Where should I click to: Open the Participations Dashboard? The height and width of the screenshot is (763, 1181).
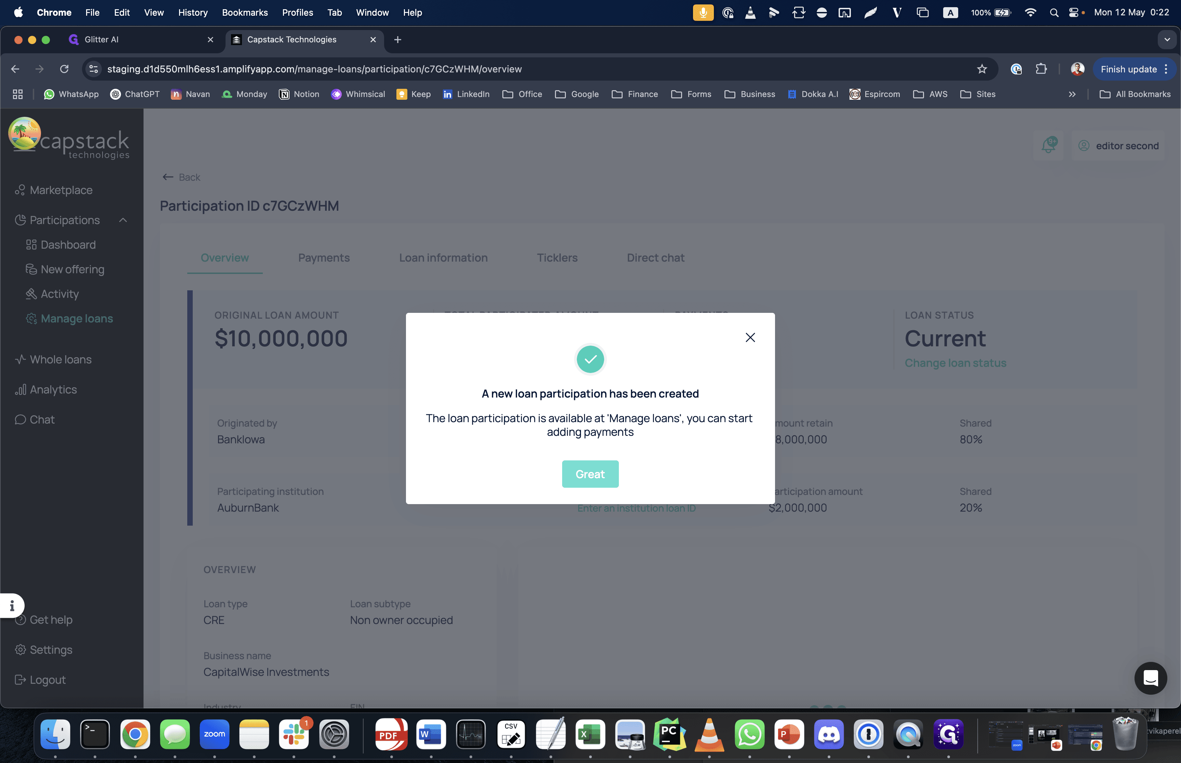pyautogui.click(x=61, y=245)
